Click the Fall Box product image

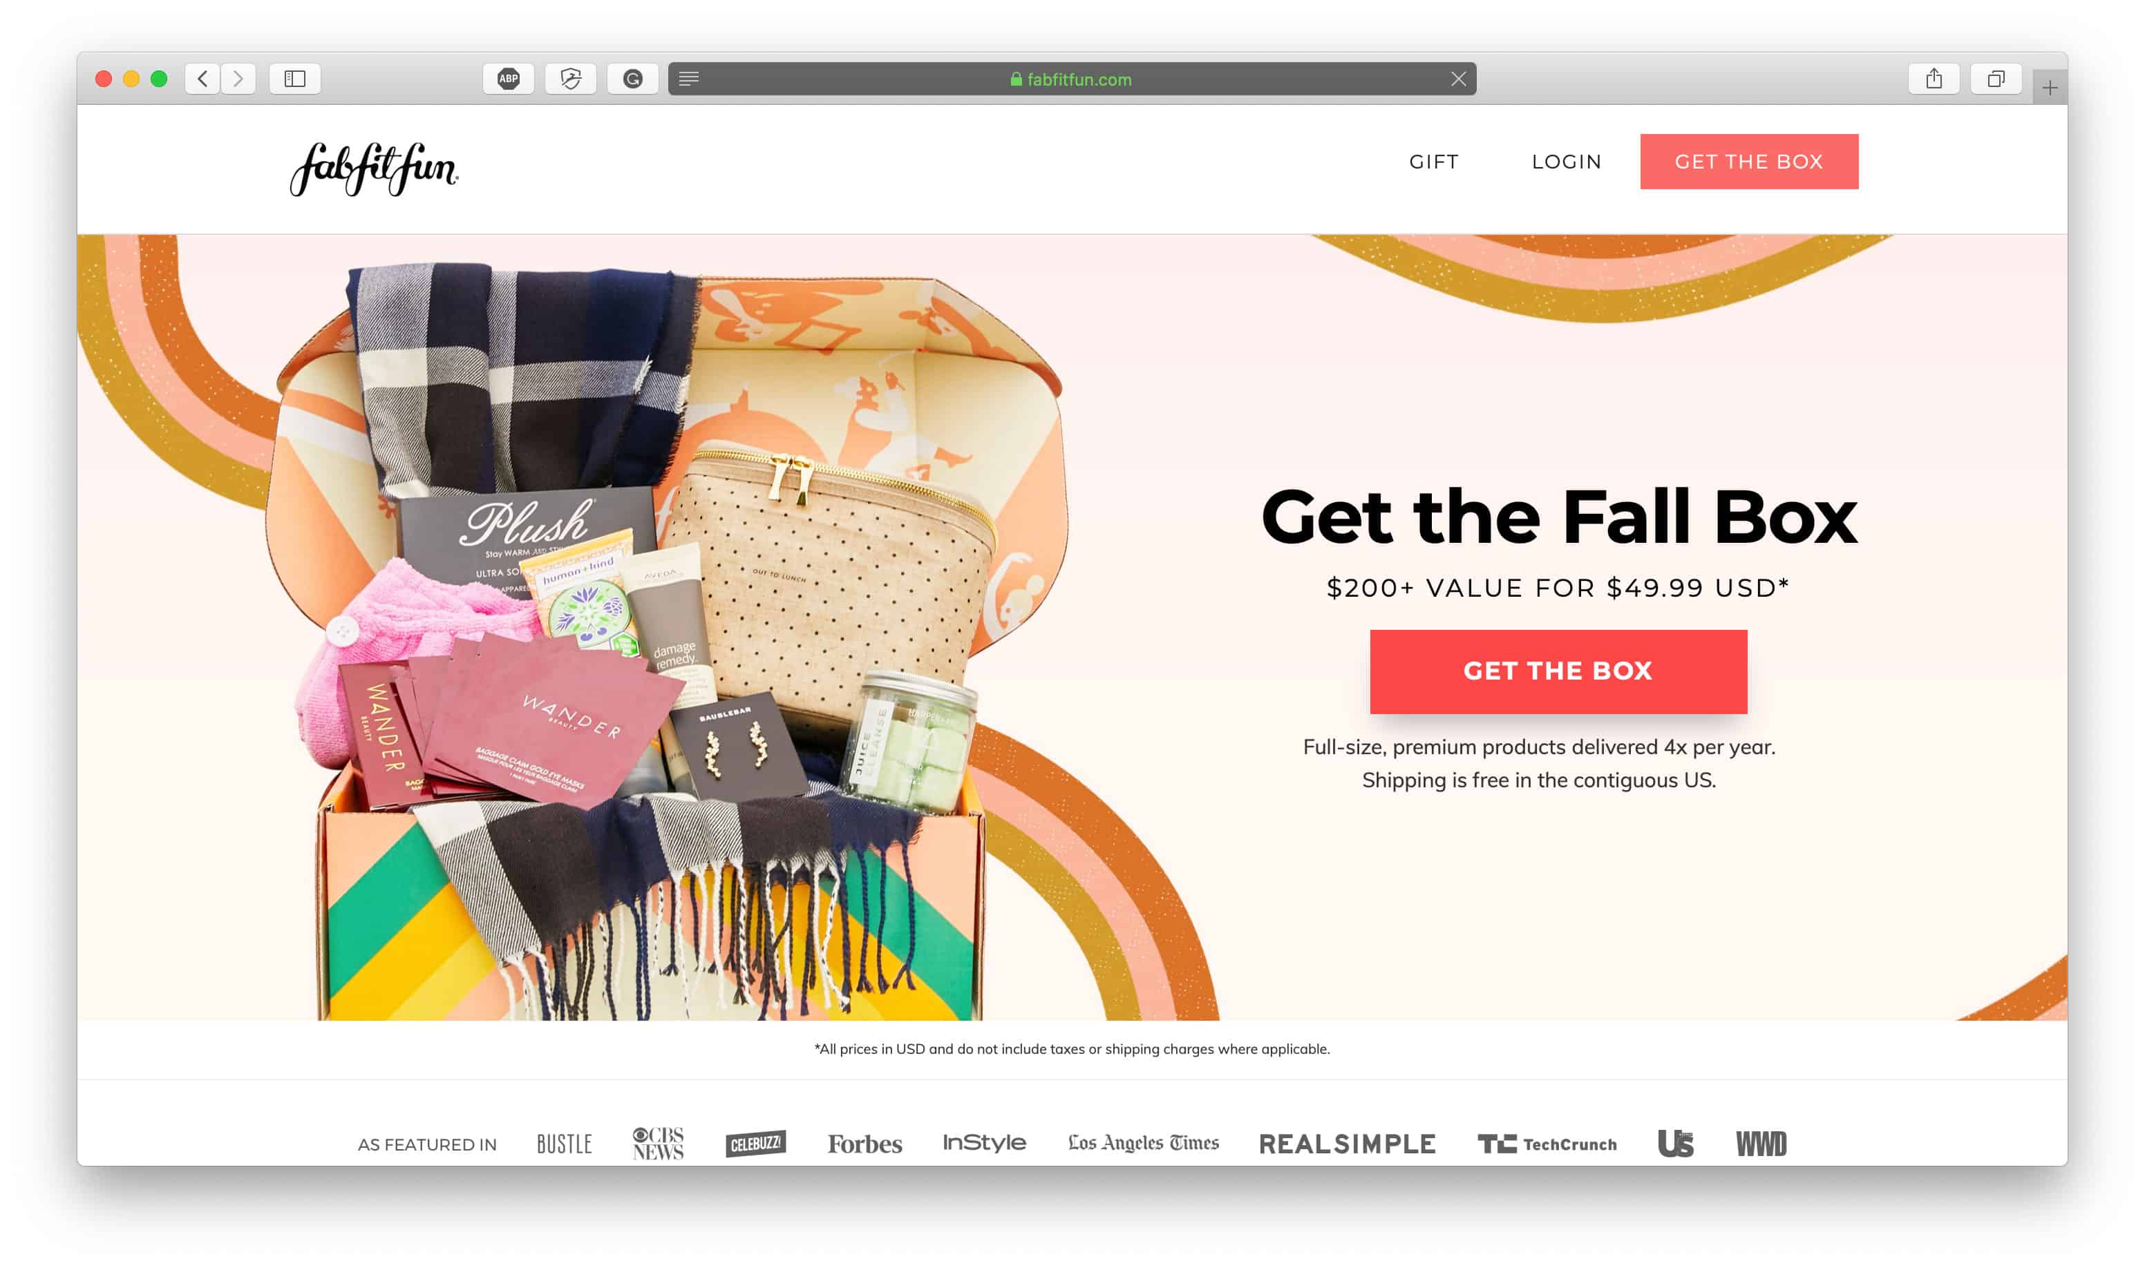[x=667, y=641]
